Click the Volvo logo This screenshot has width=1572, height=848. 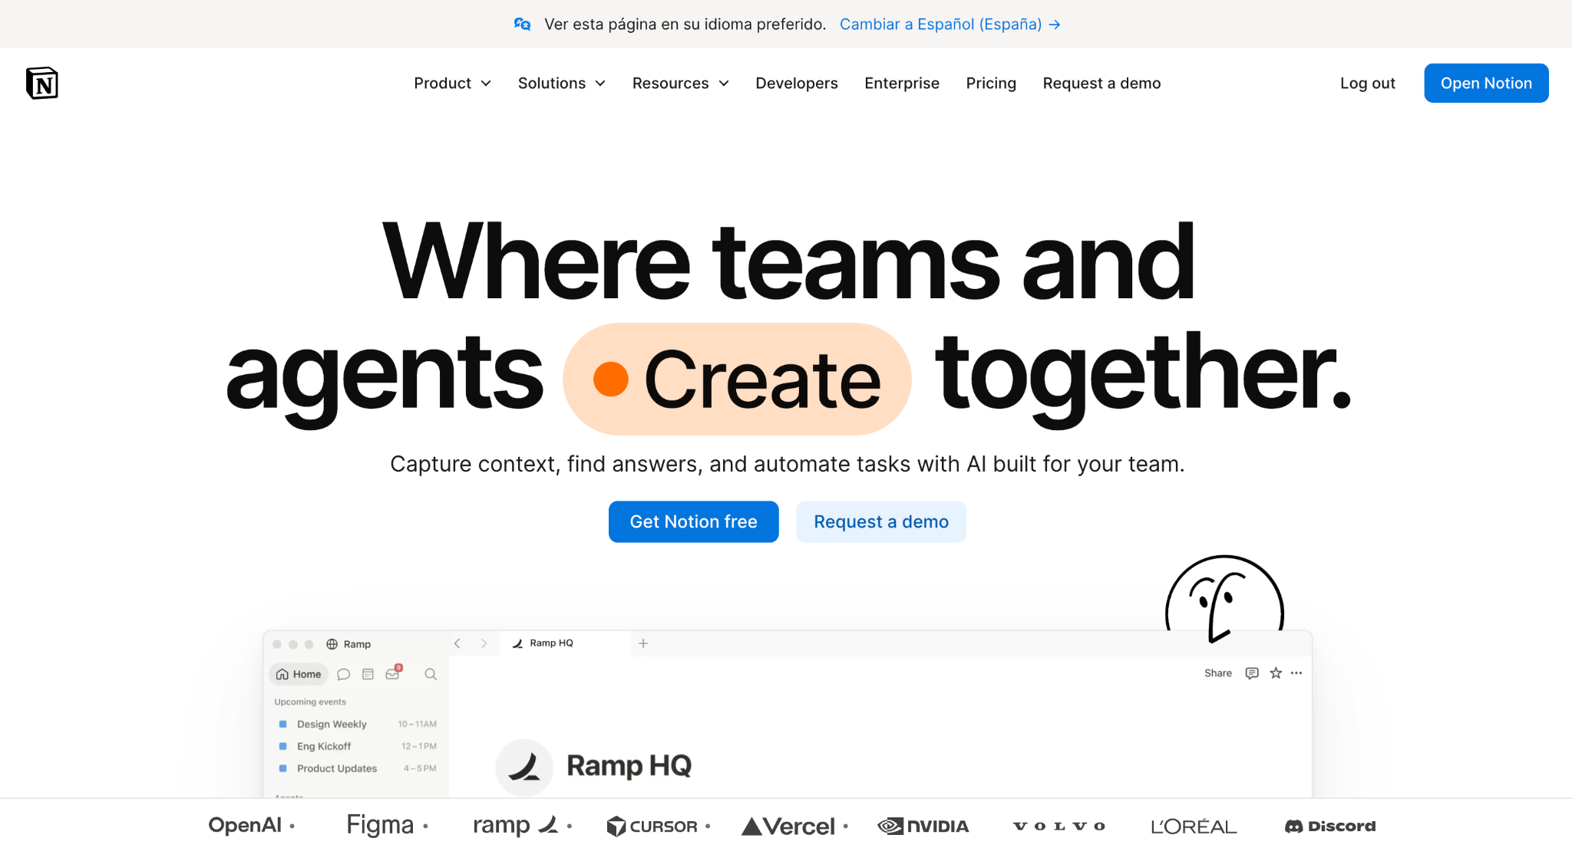pyautogui.click(x=1059, y=826)
